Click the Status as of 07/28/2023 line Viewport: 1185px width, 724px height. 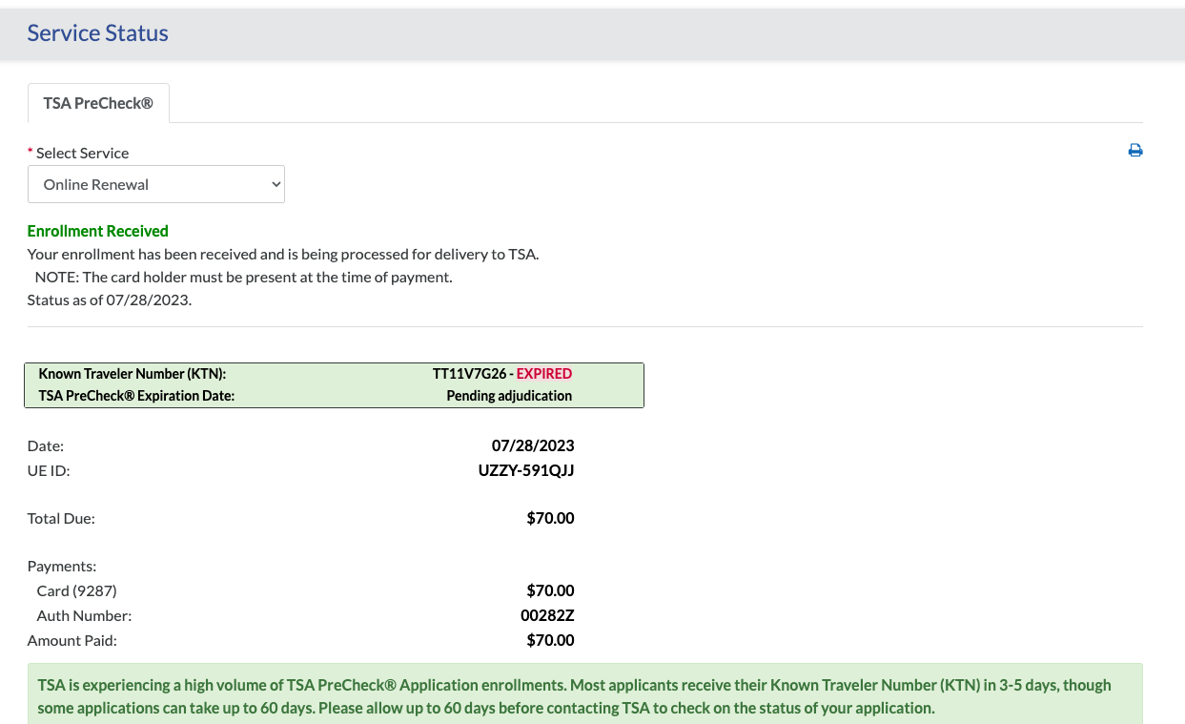tap(109, 300)
